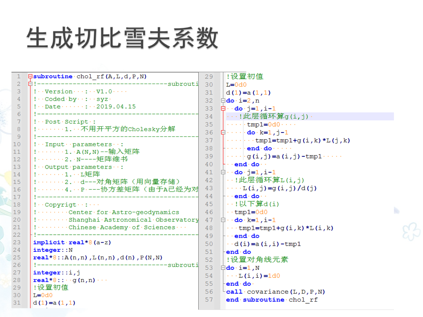
Task: Click line number 57 in right gutter
Action: pos(209,300)
